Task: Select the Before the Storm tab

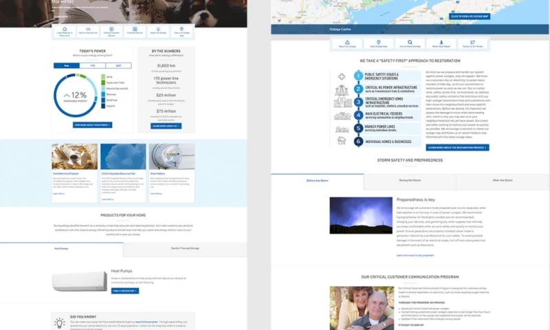Action: pos(318,181)
